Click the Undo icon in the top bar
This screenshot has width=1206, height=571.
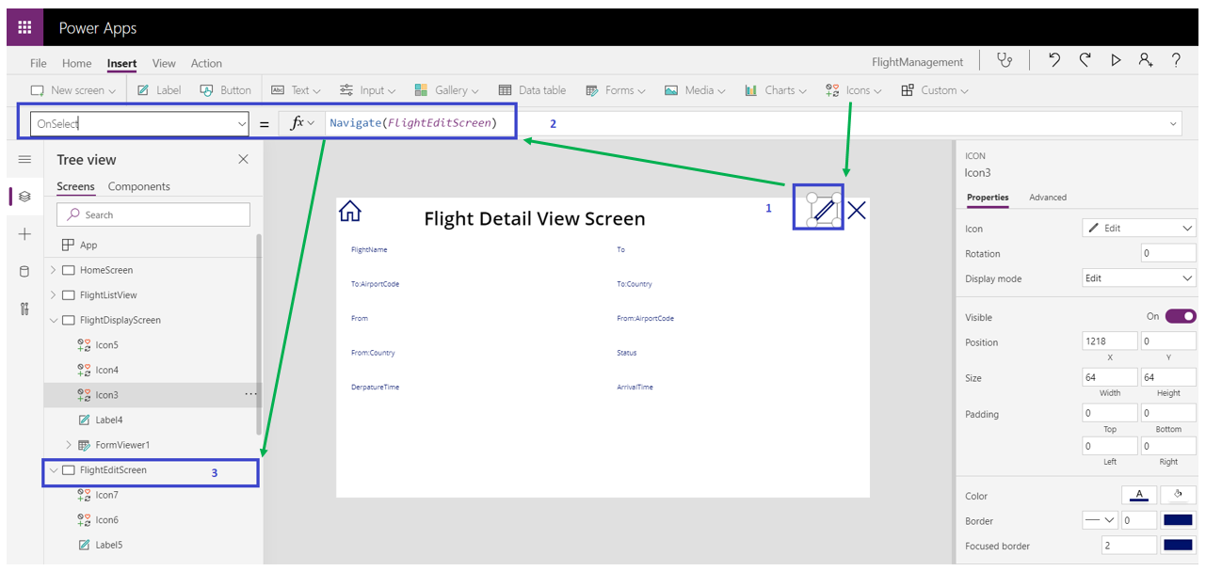pos(1054,59)
